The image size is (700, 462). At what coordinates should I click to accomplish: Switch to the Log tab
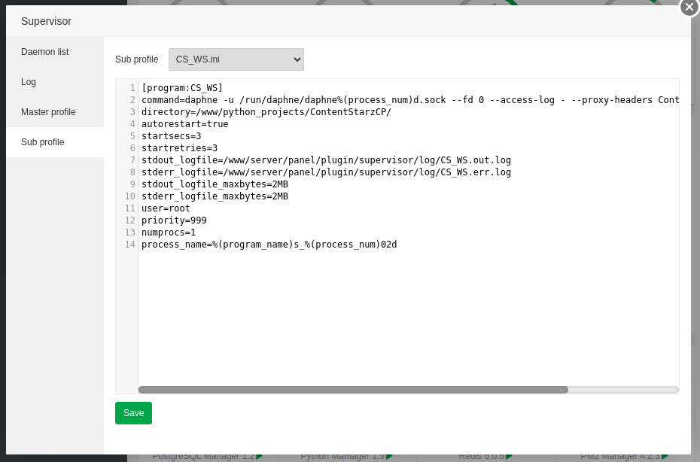coord(55,82)
